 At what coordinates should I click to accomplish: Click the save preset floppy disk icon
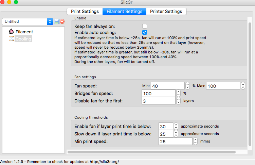click(57, 21)
